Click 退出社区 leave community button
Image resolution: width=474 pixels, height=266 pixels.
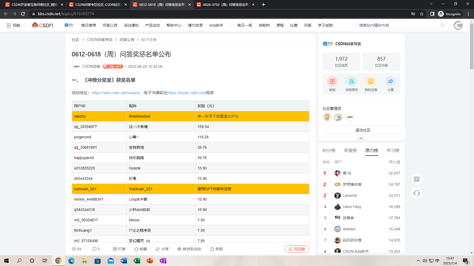(363, 130)
